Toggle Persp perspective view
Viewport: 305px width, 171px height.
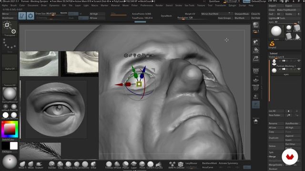pos(255,71)
